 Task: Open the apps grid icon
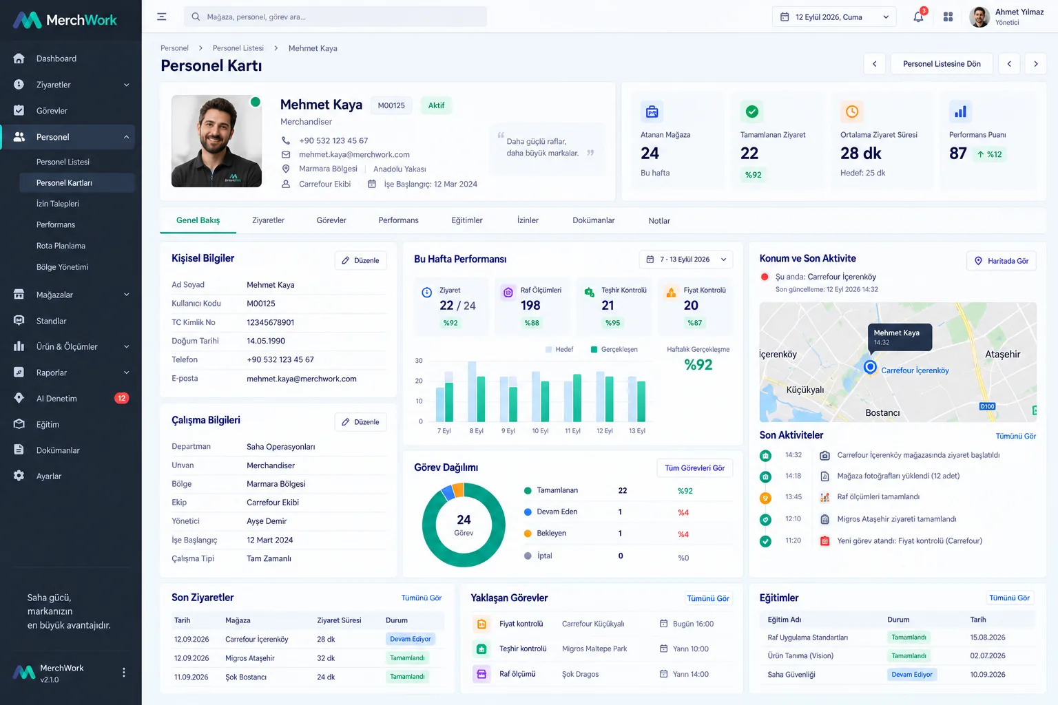pyautogui.click(x=948, y=17)
